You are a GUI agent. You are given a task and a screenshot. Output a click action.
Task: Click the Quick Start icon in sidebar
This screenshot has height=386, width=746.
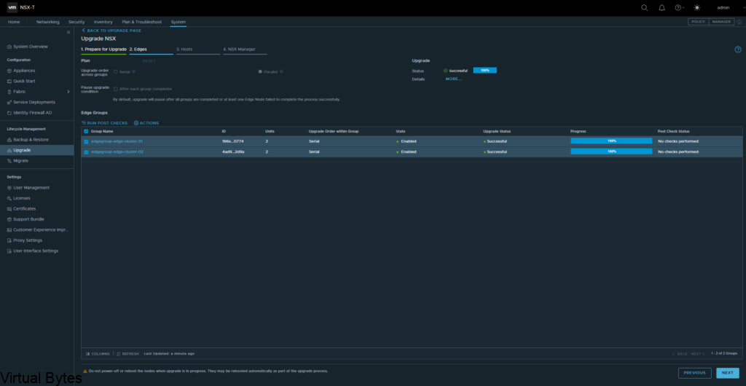point(9,82)
